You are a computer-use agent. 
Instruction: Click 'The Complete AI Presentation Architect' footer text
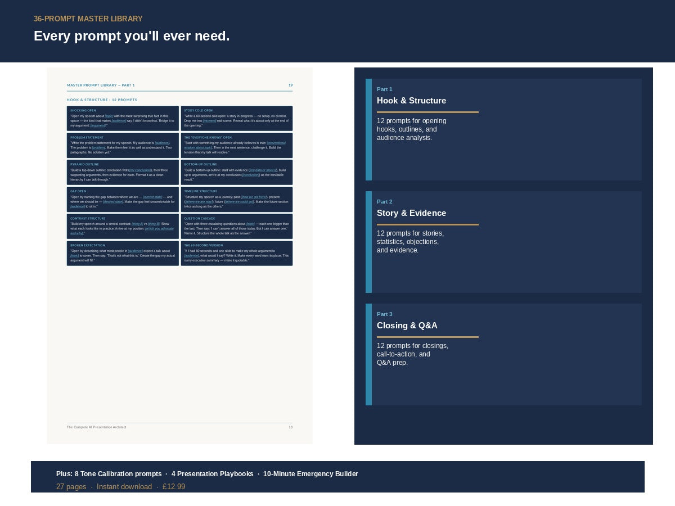[96, 427]
